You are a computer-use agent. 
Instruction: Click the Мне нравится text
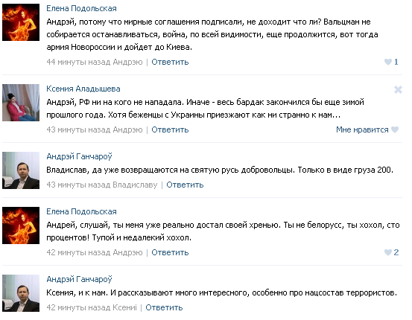[x=362, y=129]
